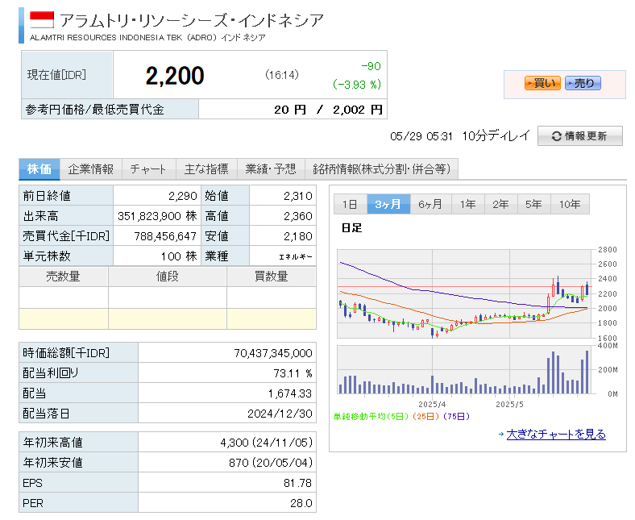Click the previous close value 2,290
The image size is (635, 520).
coord(183,196)
